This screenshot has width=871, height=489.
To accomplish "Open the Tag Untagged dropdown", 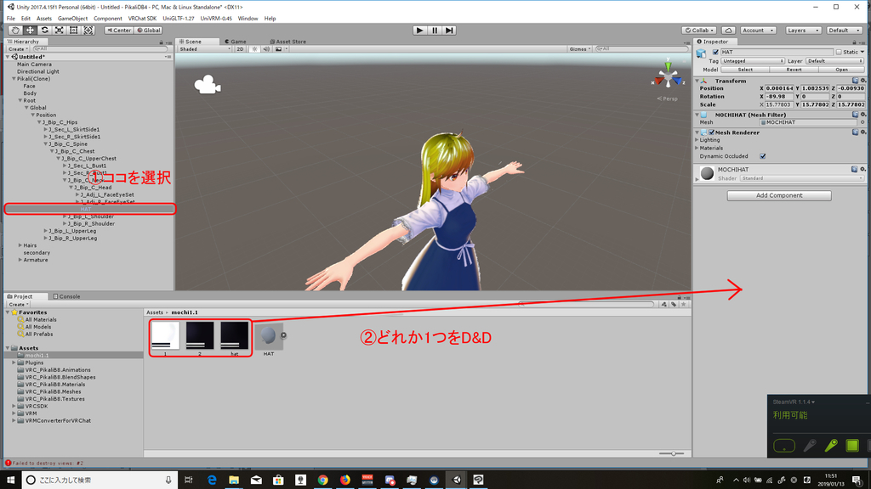I will point(753,61).
